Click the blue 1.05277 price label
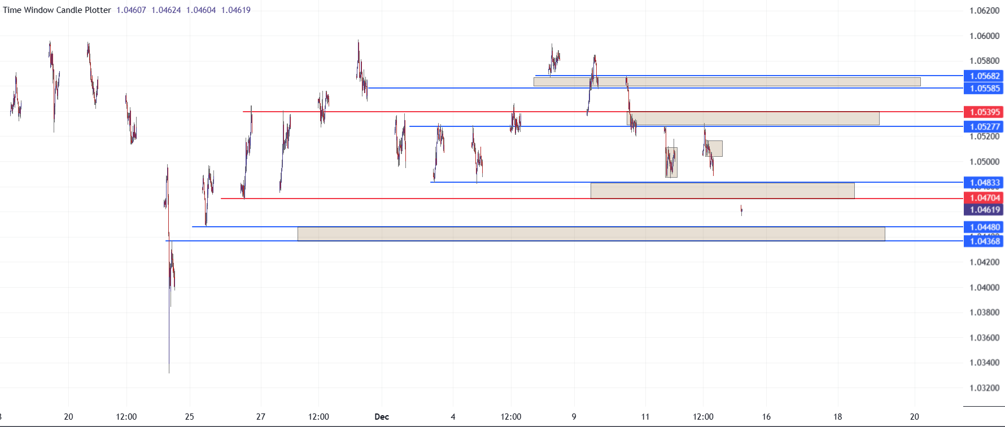The width and height of the screenshot is (1005, 427). point(984,127)
